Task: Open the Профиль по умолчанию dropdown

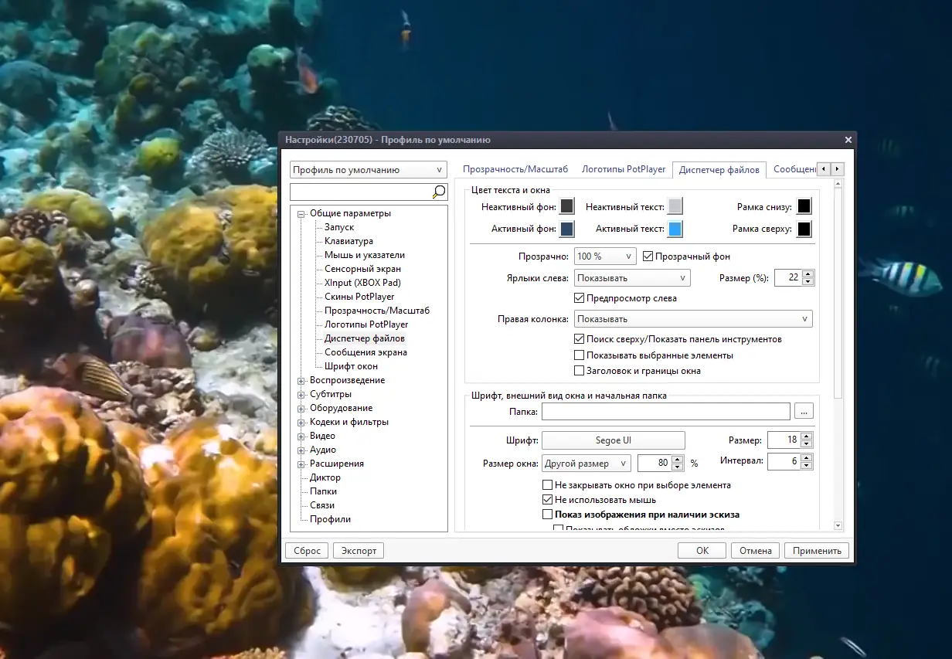Action: 368,170
